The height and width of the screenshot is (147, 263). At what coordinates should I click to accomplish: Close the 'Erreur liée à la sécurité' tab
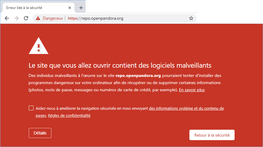70,8
